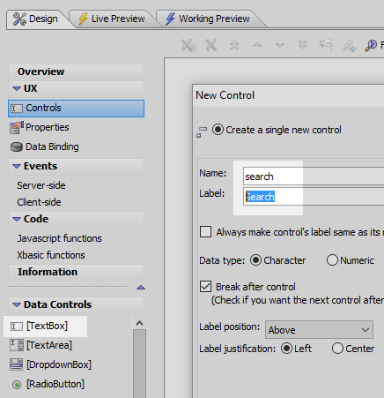Viewport: 384px width, 398px height.
Task: Enable 'Always make control's label same' checkbox
Action: click(x=205, y=232)
